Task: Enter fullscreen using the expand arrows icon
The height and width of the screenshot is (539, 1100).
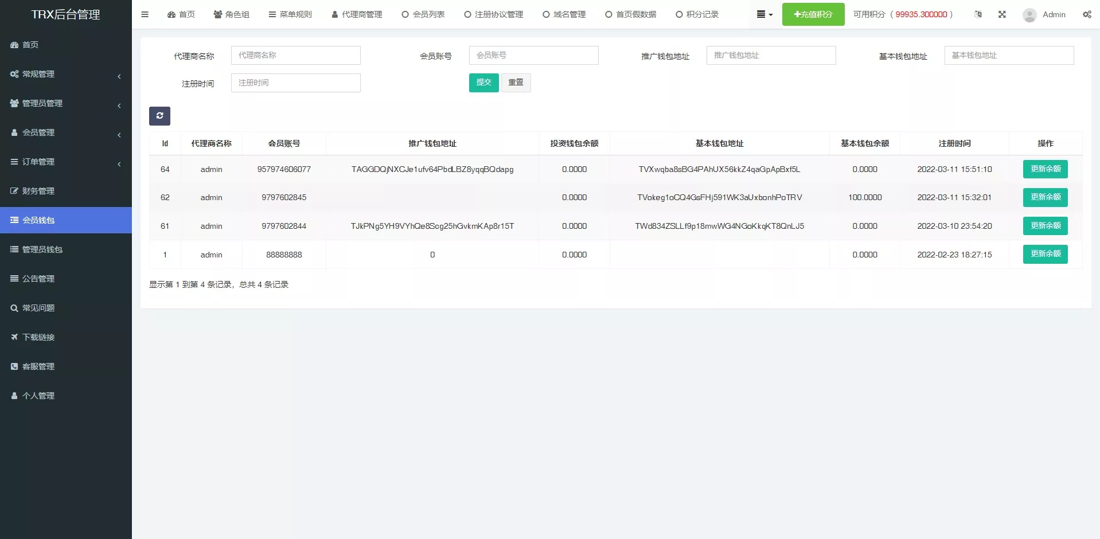Action: point(1002,14)
